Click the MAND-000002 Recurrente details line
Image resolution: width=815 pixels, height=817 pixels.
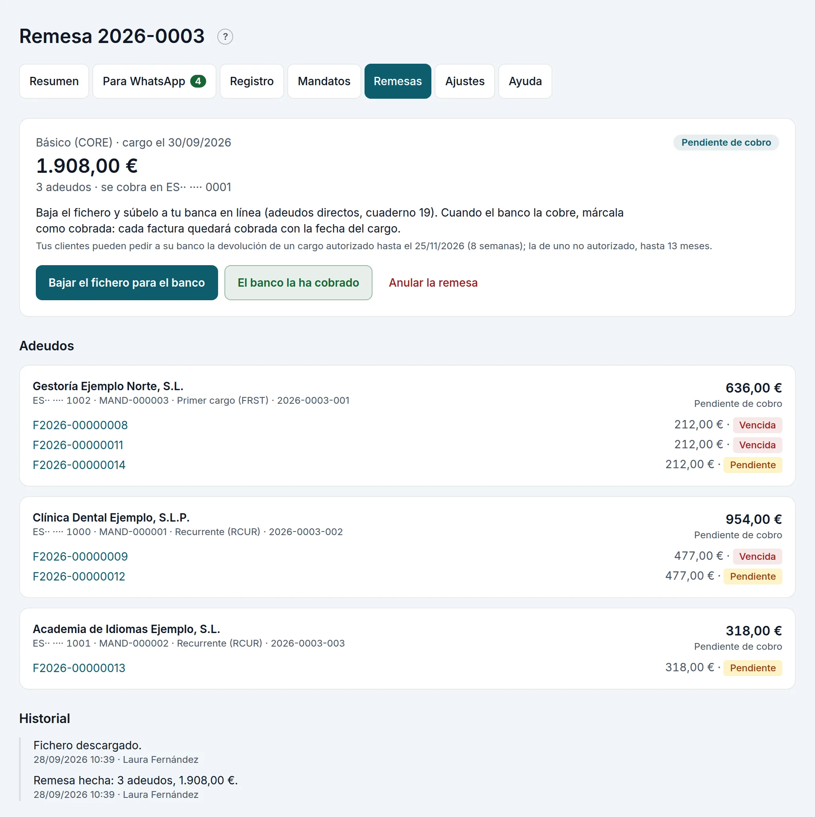pyautogui.click(x=189, y=643)
